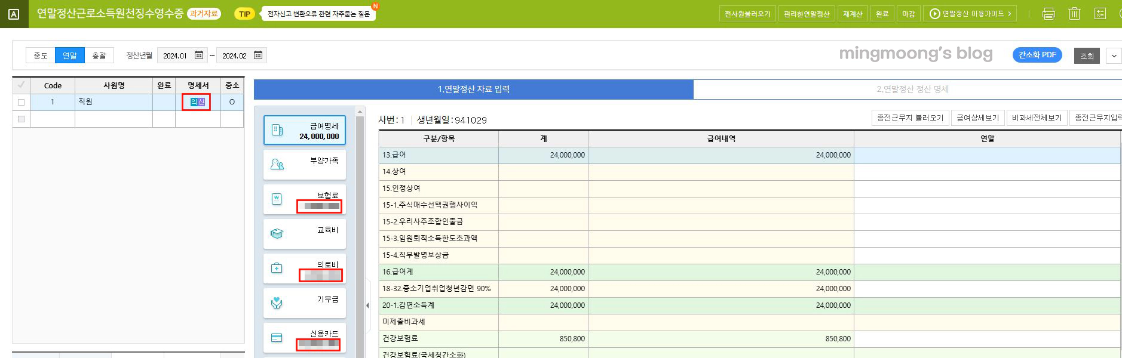Select the 급여명세 card building icon

pos(277,130)
